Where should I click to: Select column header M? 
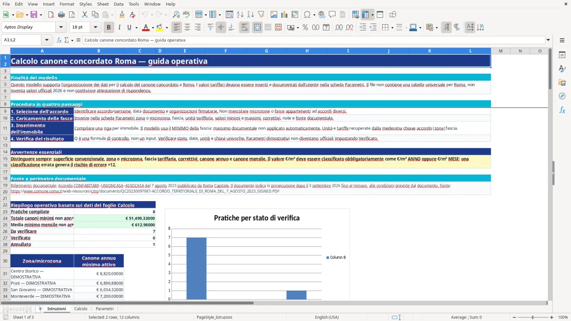point(501,51)
